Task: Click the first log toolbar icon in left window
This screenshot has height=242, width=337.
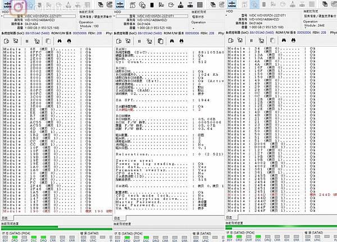Action: point(6,41)
